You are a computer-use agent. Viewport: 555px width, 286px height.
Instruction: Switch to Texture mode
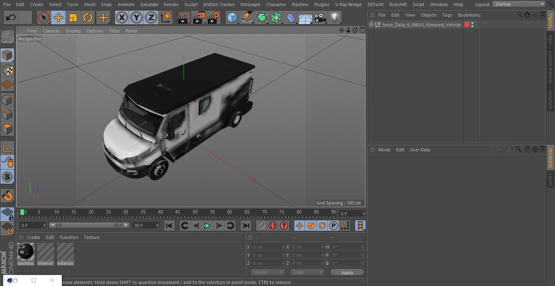[x=7, y=70]
